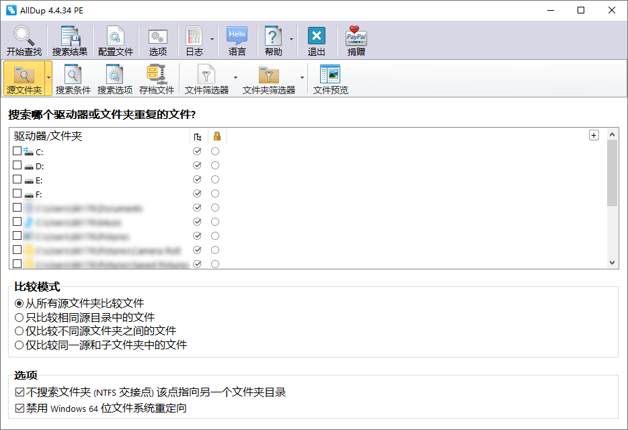The height and width of the screenshot is (430, 628).
Task: Expand the 文件筛选器 dropdown arrow
Action: pos(235,79)
